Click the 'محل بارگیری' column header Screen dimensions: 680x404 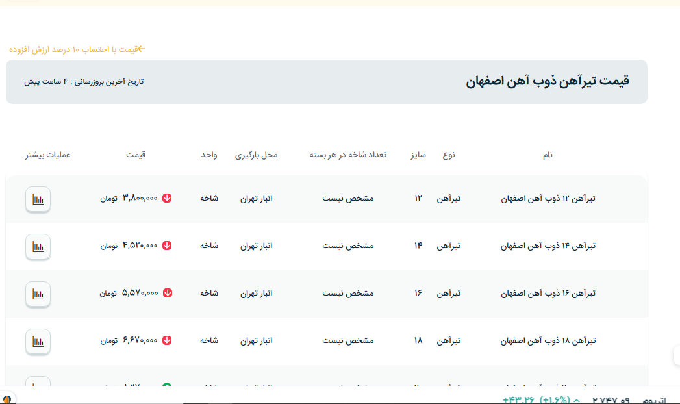pos(256,155)
